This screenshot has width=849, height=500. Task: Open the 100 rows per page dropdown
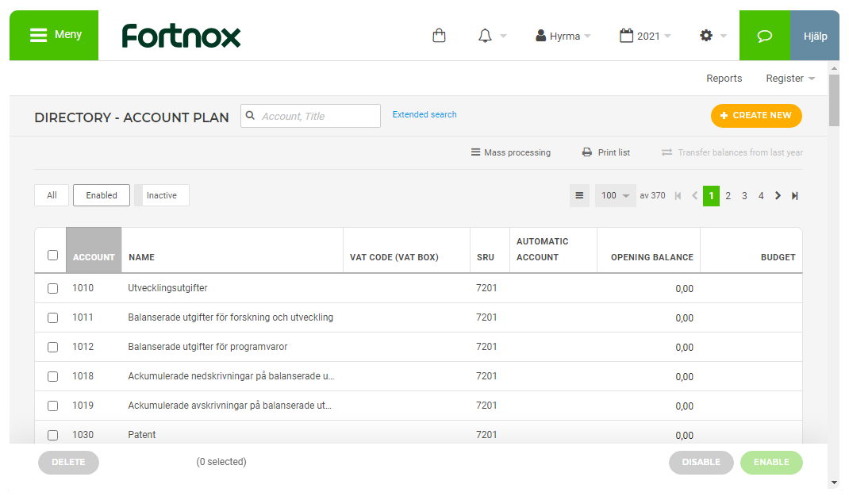pyautogui.click(x=615, y=195)
